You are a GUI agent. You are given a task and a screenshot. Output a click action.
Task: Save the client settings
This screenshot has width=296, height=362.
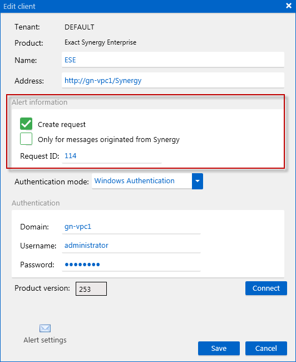[x=219, y=348]
